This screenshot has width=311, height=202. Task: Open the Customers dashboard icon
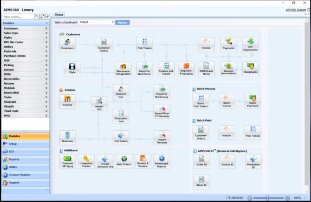[x=67, y=45]
